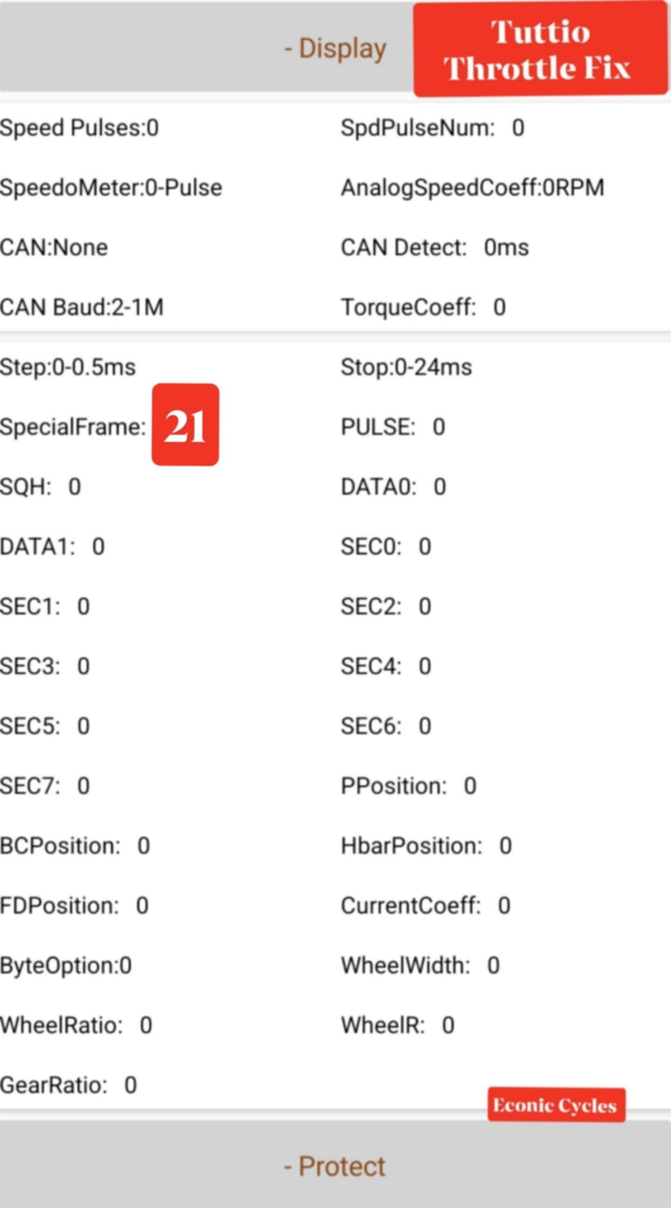Select the Stop 0-24ms option
This screenshot has height=1208, width=671.
click(406, 367)
